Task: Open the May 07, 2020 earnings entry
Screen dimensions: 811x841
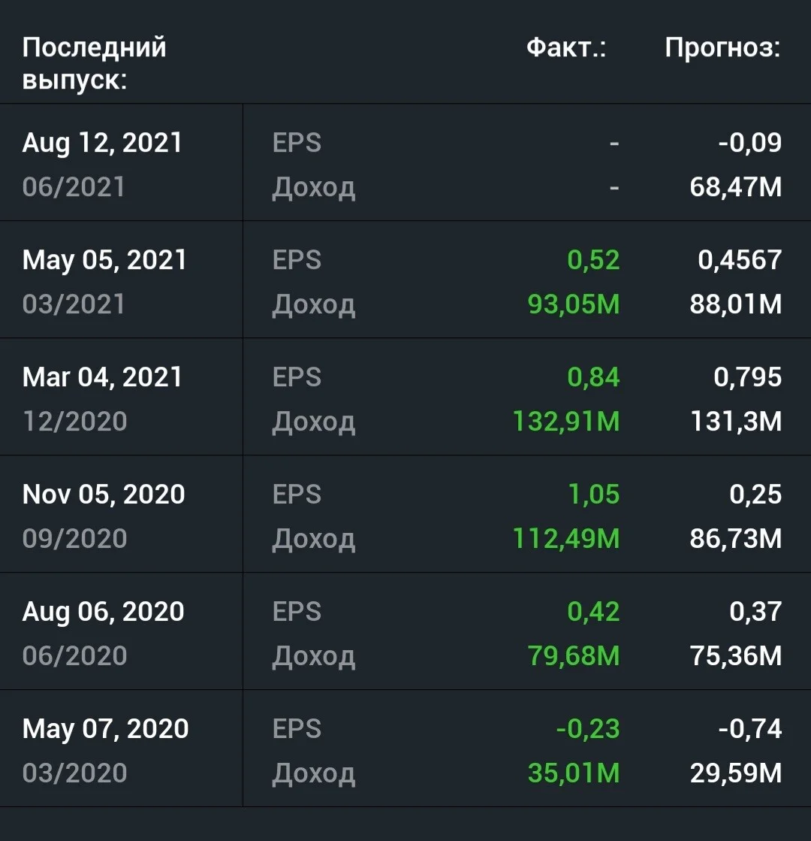Action: click(x=405, y=749)
